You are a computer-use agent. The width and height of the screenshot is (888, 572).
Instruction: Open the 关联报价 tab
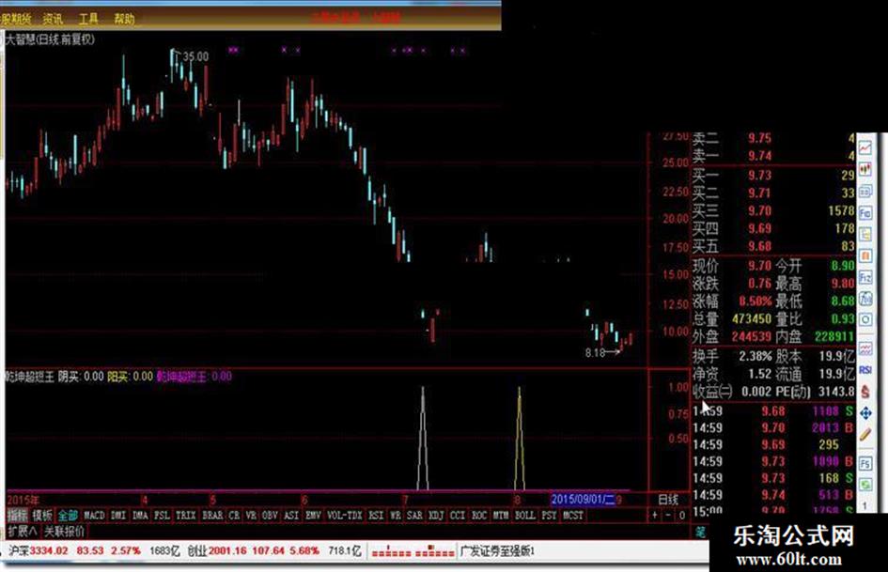coord(65,532)
